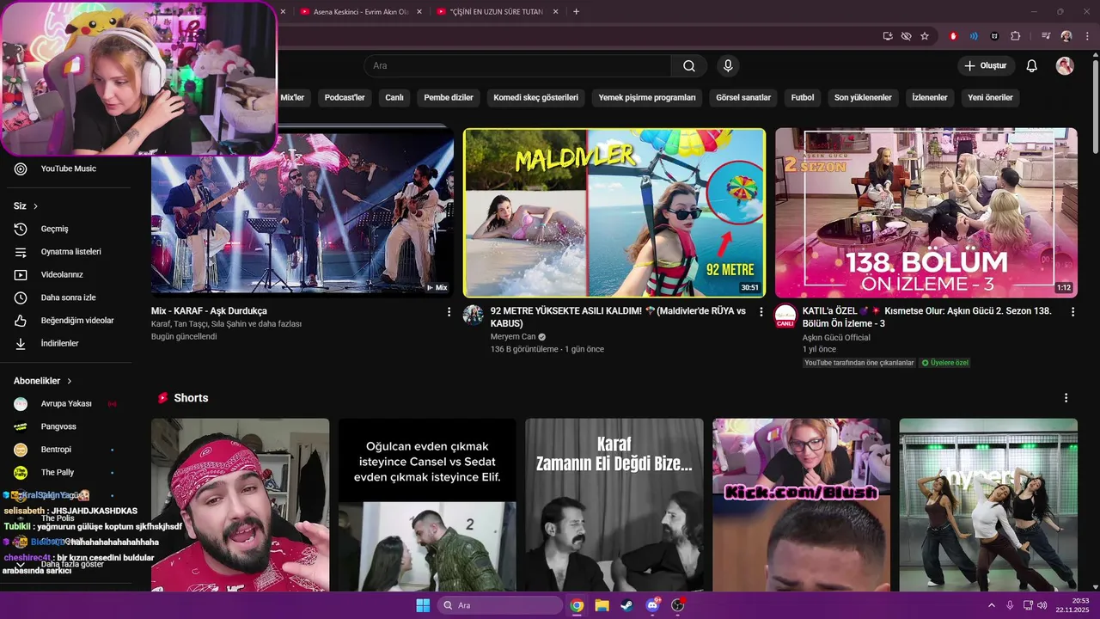
Task: Open the black cat-face extension
Action: pos(994,36)
